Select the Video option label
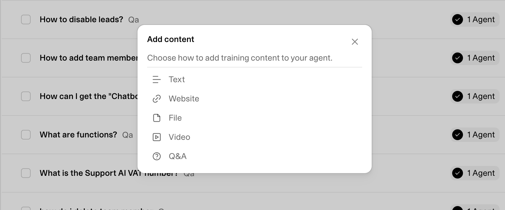 tap(179, 137)
